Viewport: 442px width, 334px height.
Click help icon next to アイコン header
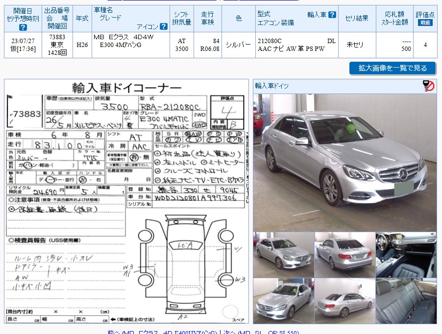tap(164, 26)
